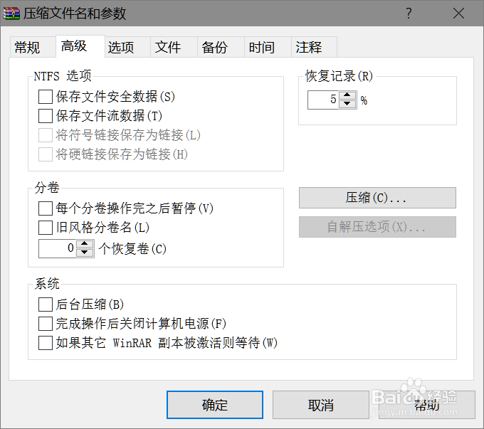Image resolution: width=484 pixels, height=429 pixels.
Task: Enable 保存文件安全数据 checkbox
Action: coord(46,96)
